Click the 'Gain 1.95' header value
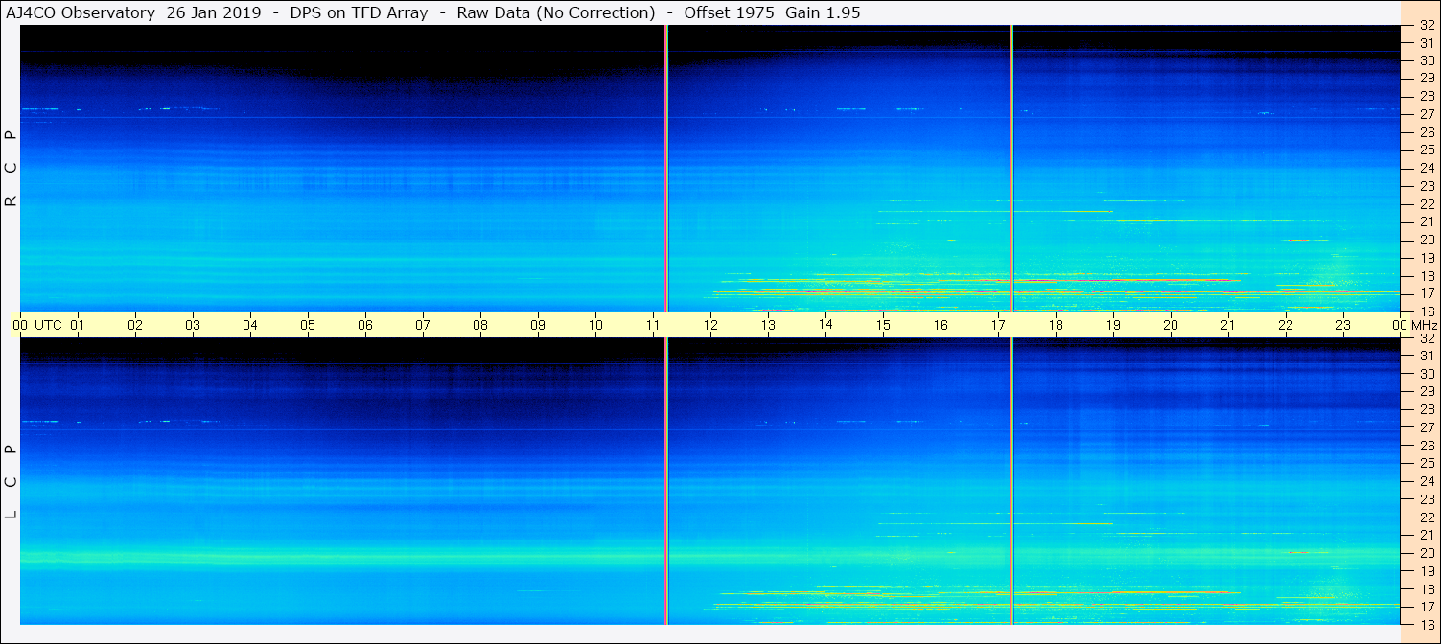The image size is (1441, 644). click(x=823, y=12)
